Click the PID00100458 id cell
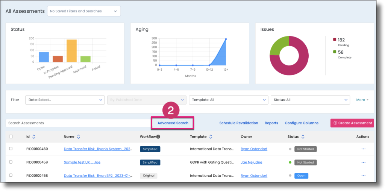 coord(37,176)
